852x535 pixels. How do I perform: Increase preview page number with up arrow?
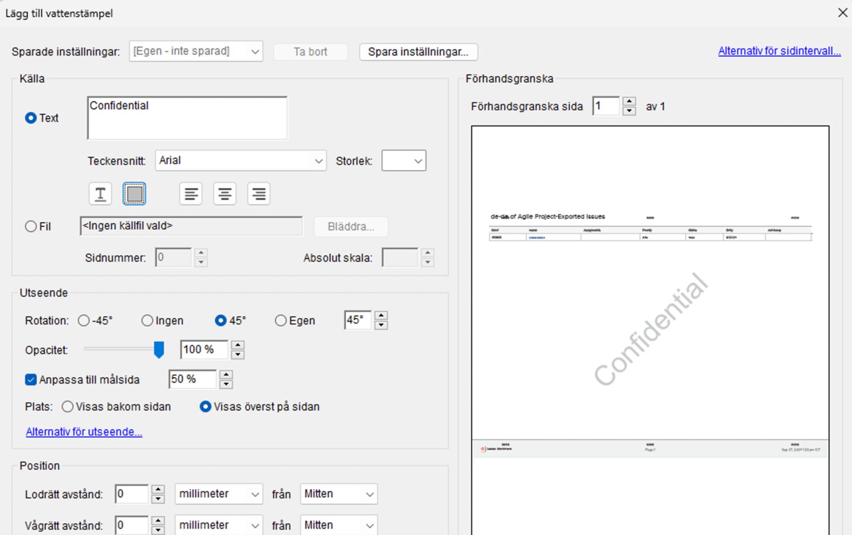point(629,102)
